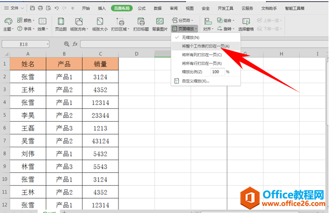Open the 文档助手 tab
Viewport: 329px width, 213px height.
(269, 8)
